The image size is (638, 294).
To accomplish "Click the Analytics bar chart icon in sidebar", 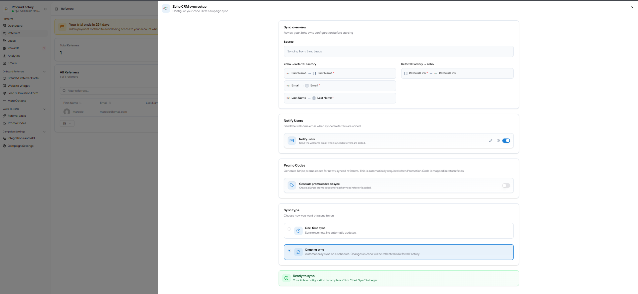I will (x=4, y=56).
